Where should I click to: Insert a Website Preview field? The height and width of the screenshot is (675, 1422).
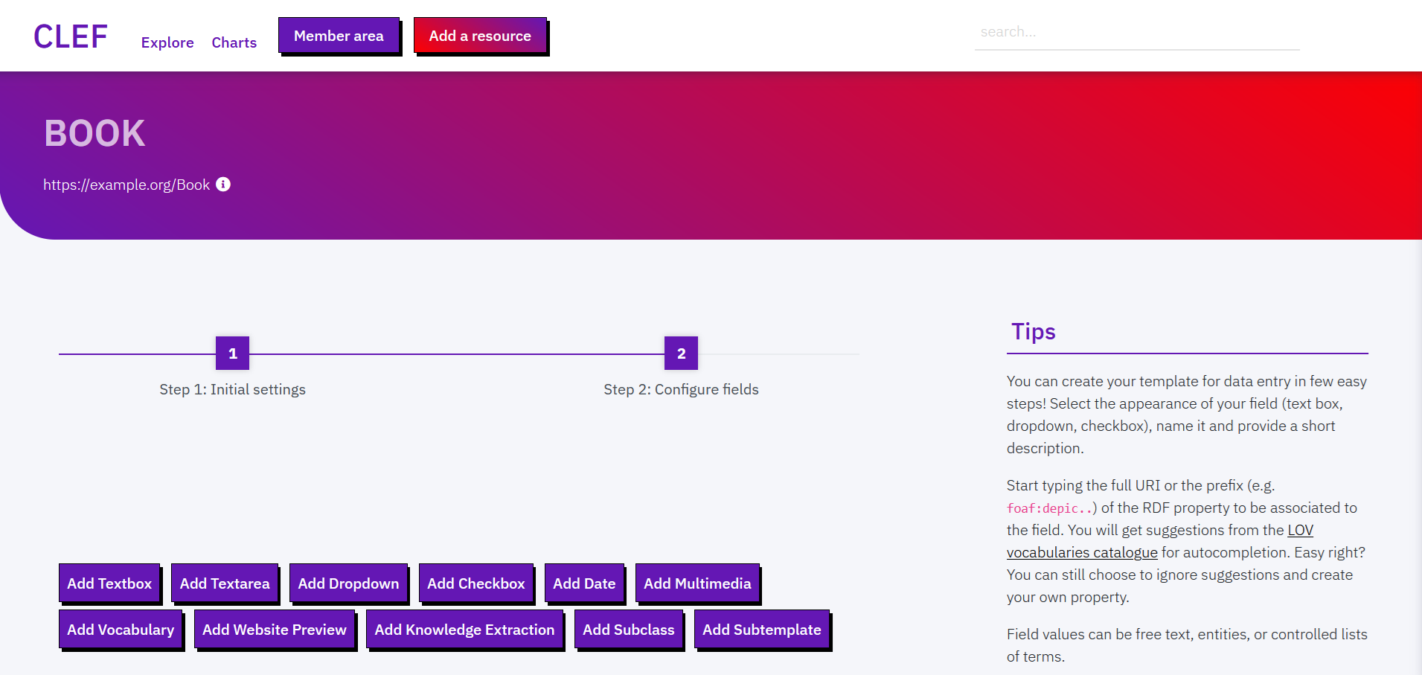[275, 630]
